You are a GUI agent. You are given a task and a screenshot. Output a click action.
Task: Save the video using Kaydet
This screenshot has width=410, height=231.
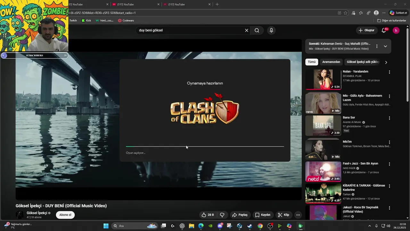click(x=263, y=215)
